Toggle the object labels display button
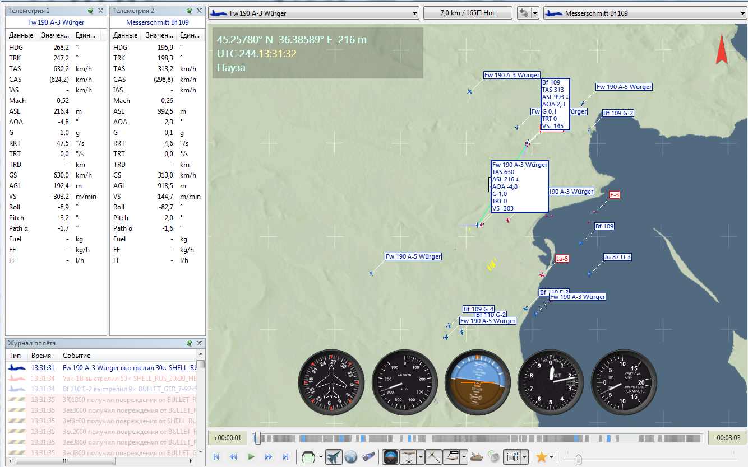This screenshot has width=748, height=467. pos(451,457)
